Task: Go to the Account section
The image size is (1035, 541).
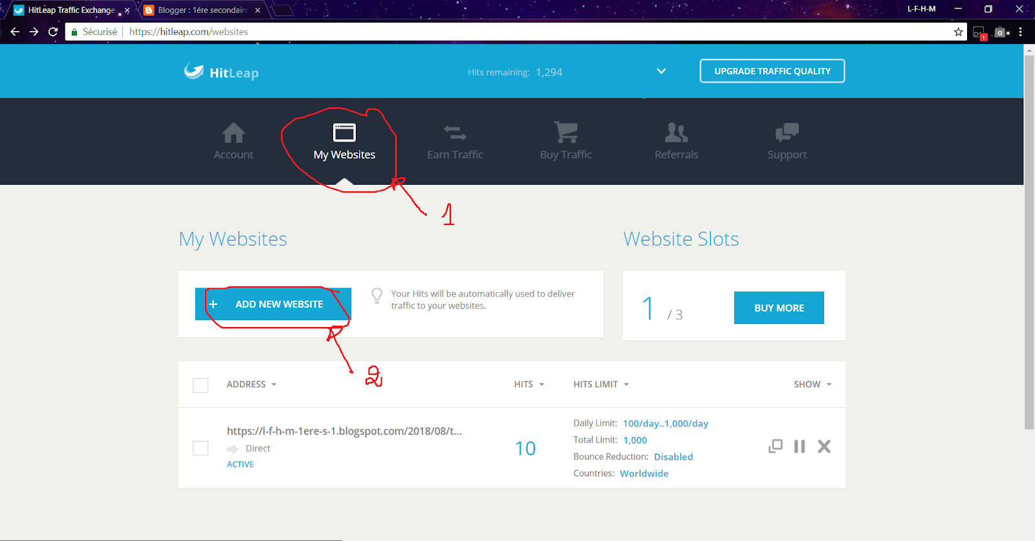Action: click(234, 141)
